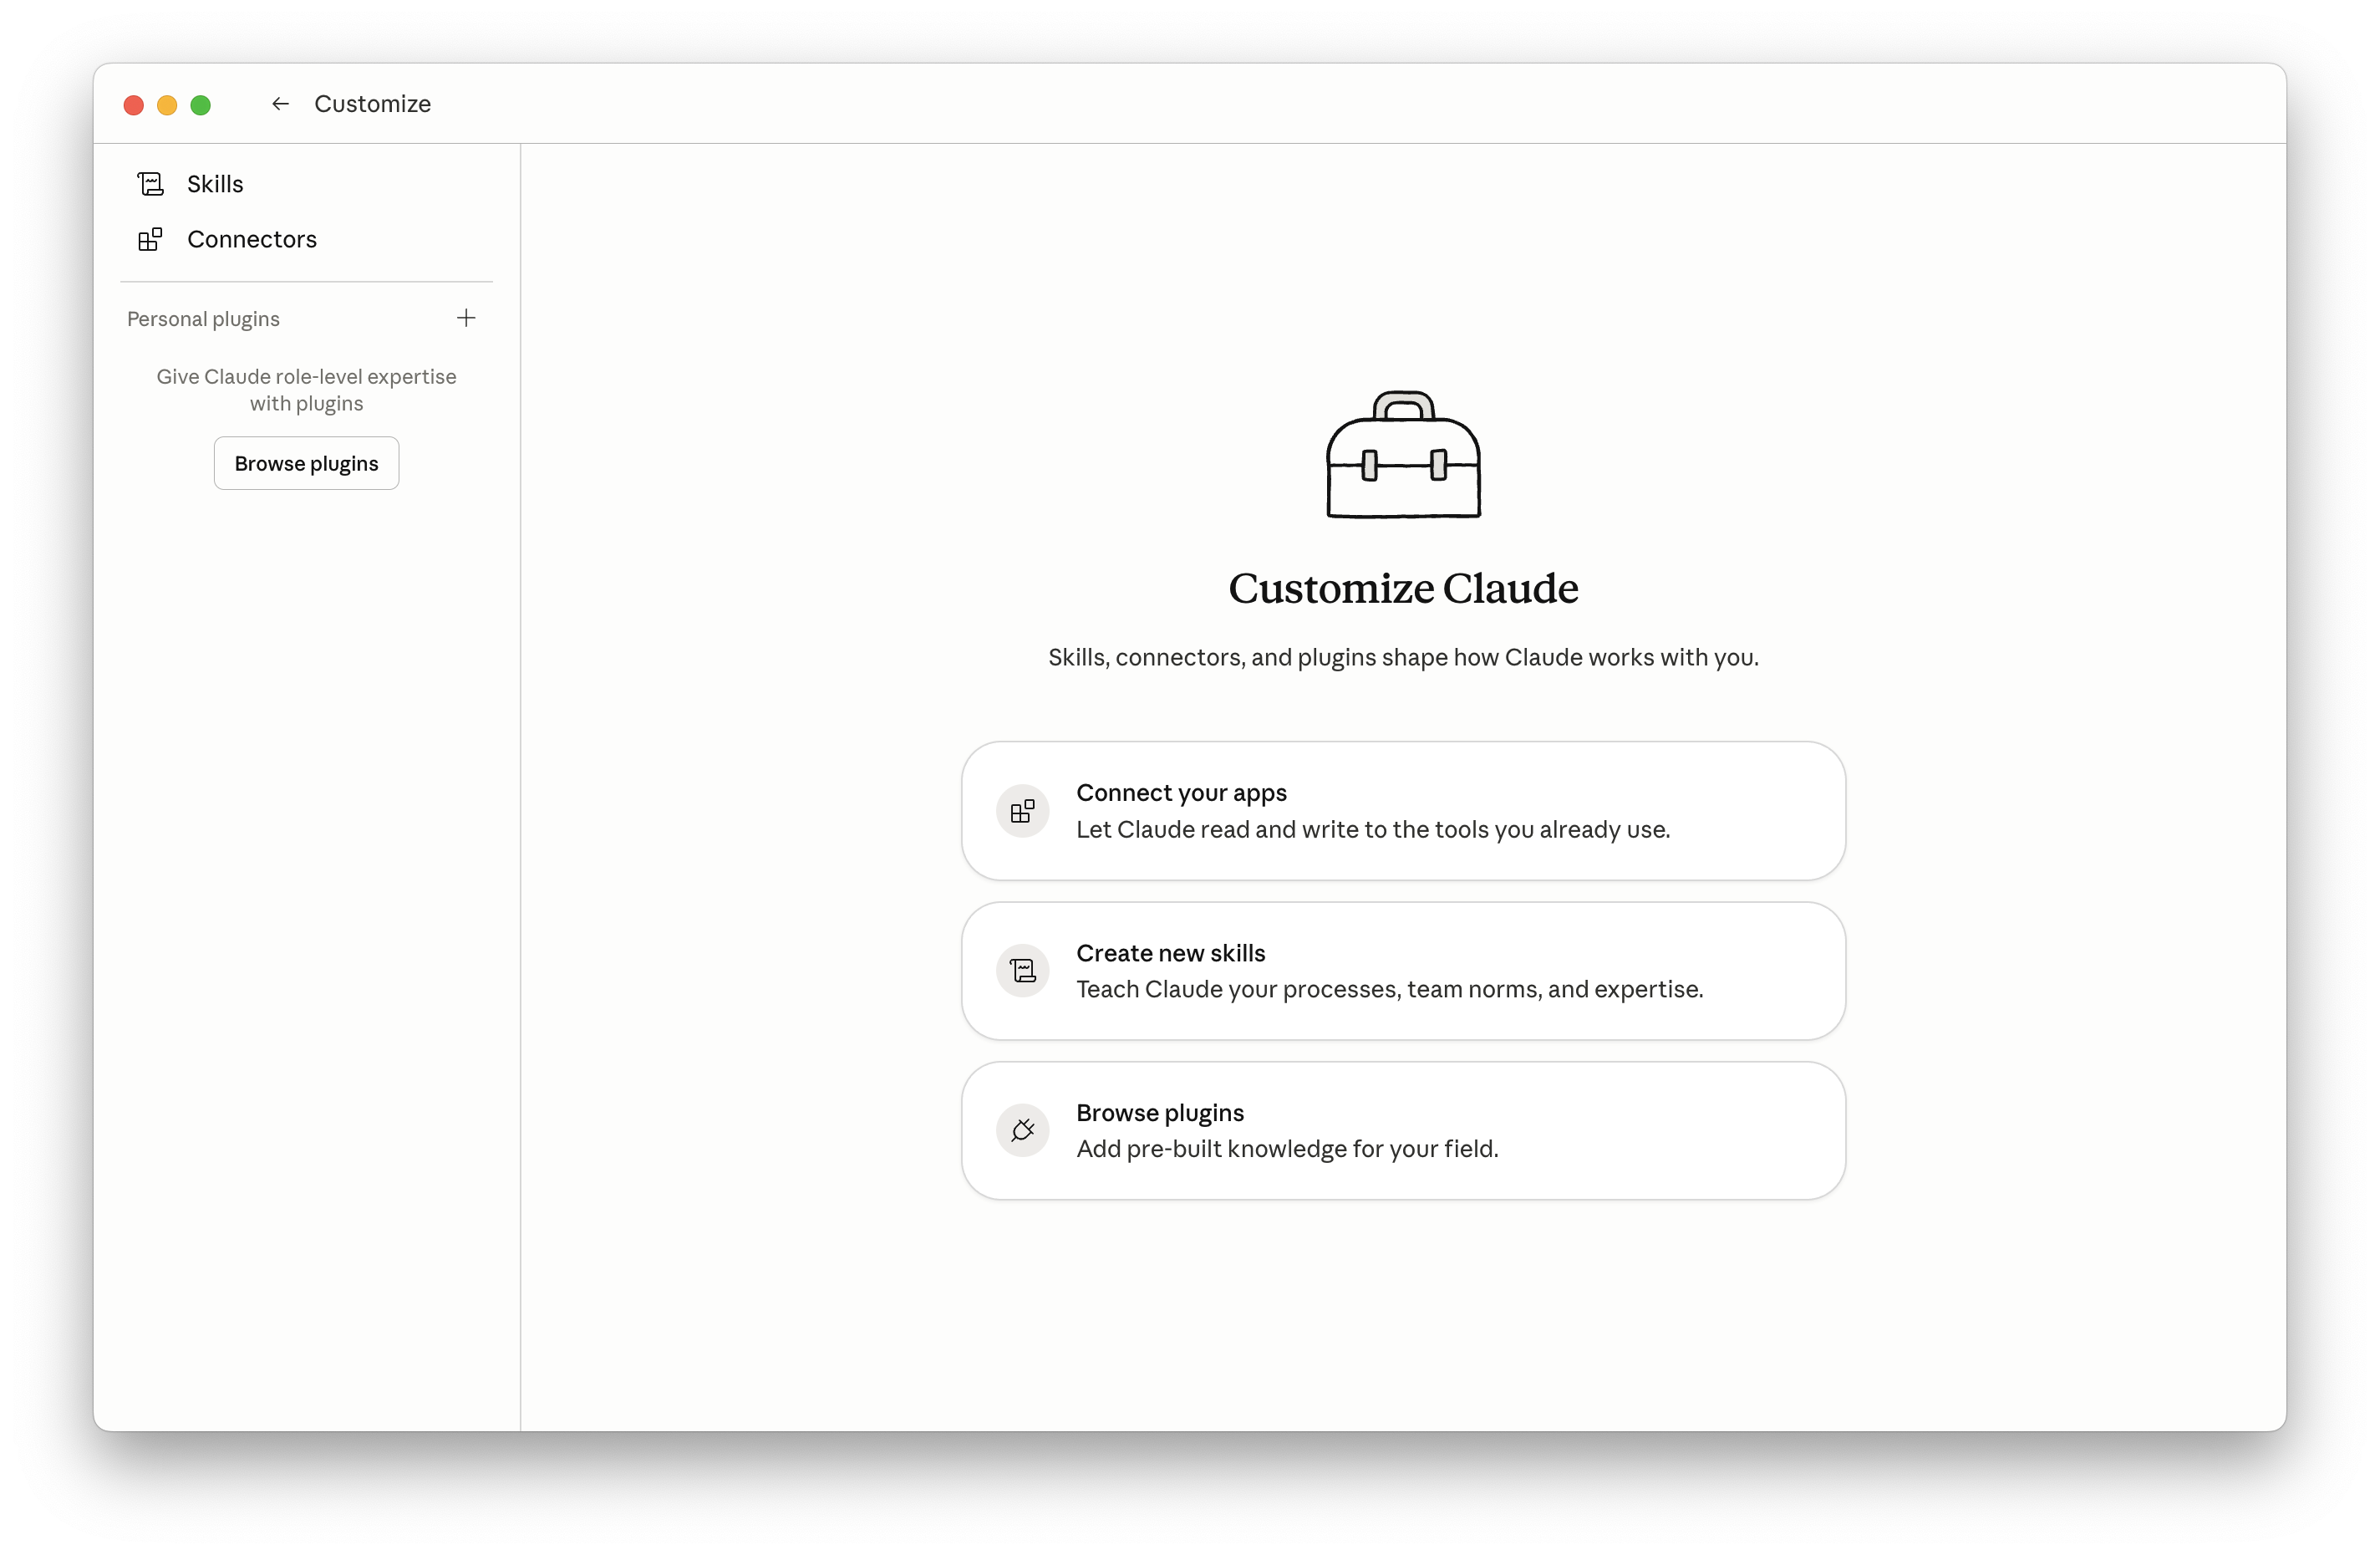Viewport: 2380px width, 1555px height.
Task: Click the Skills scroll icon in sidebar
Action: (150, 184)
